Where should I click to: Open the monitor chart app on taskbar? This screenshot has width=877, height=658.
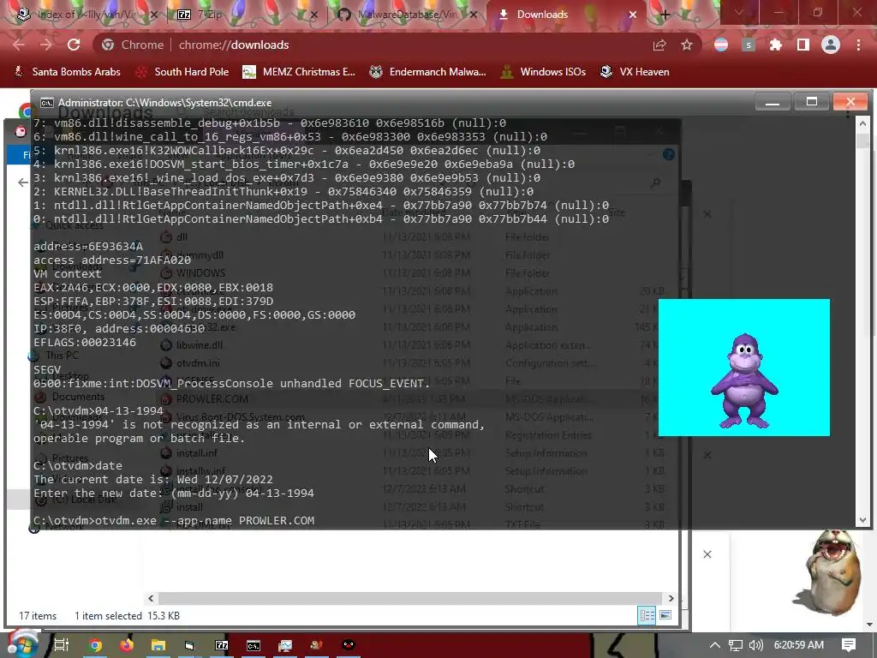tap(285, 645)
